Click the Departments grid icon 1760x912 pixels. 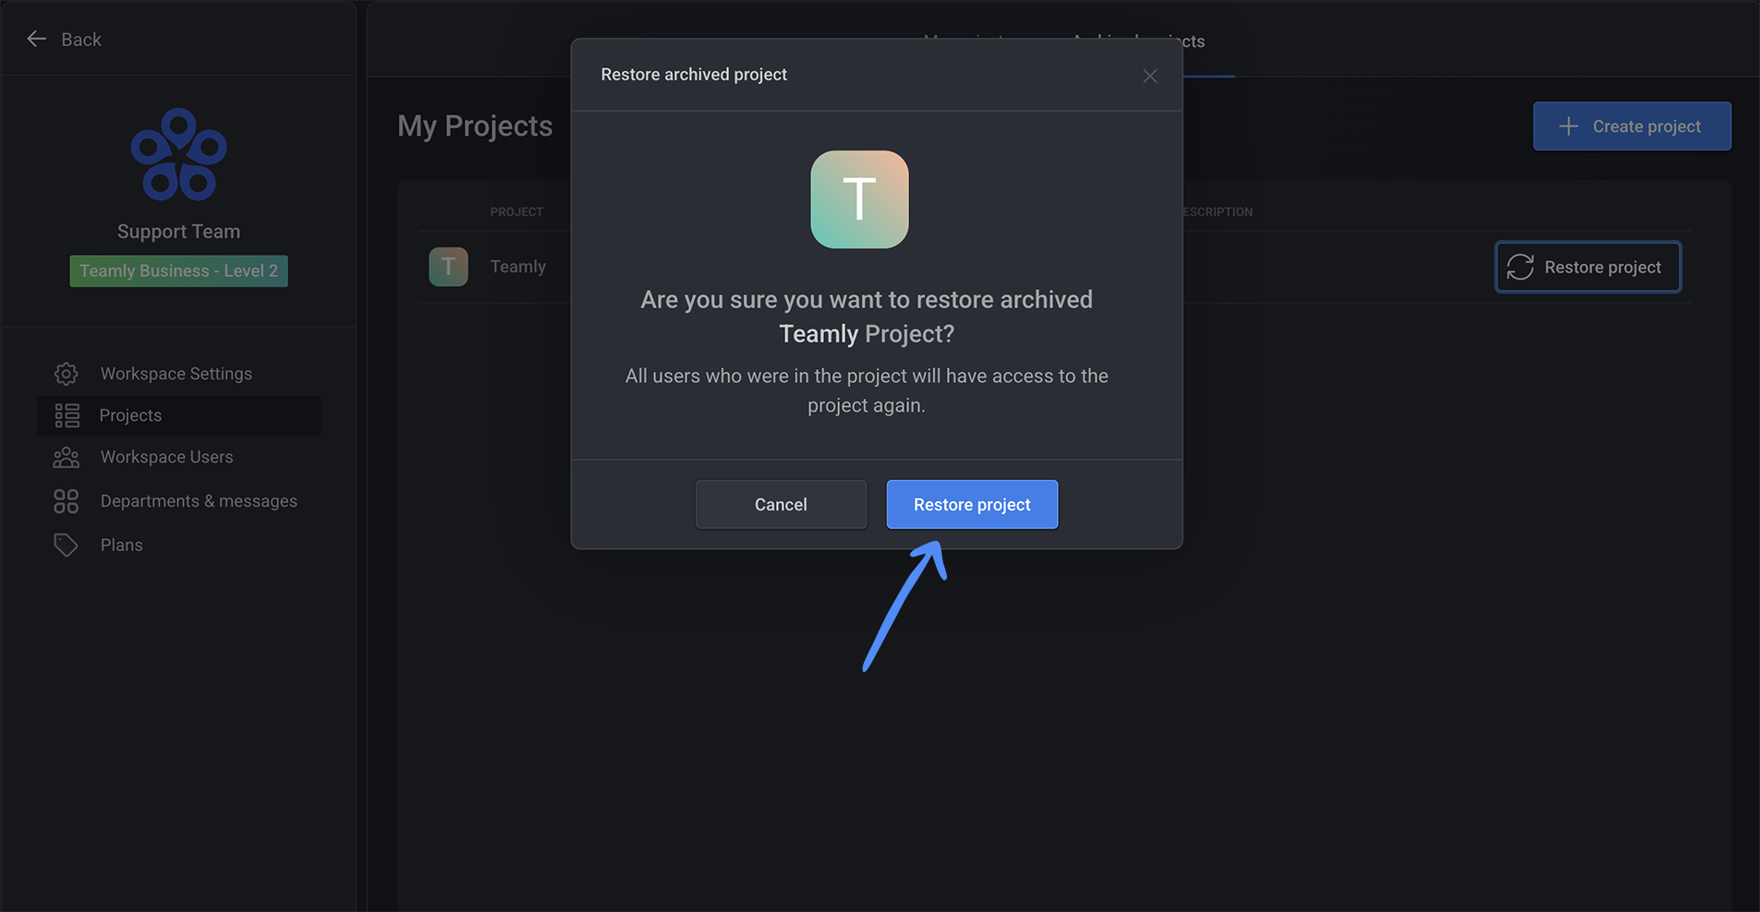point(67,501)
